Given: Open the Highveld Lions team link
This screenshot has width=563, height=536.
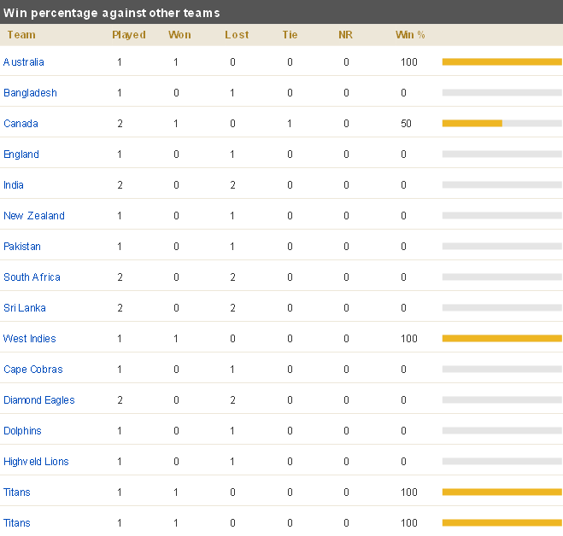Looking at the screenshot, I should click(x=36, y=462).
